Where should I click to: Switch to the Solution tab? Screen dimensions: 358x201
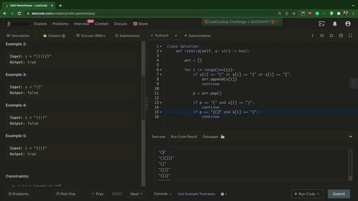54,36
